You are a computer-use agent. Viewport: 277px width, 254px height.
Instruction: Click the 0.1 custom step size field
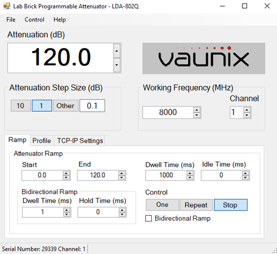point(92,105)
